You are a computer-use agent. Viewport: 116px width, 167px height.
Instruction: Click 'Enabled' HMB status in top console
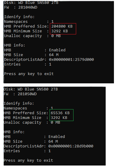tap(57, 50)
